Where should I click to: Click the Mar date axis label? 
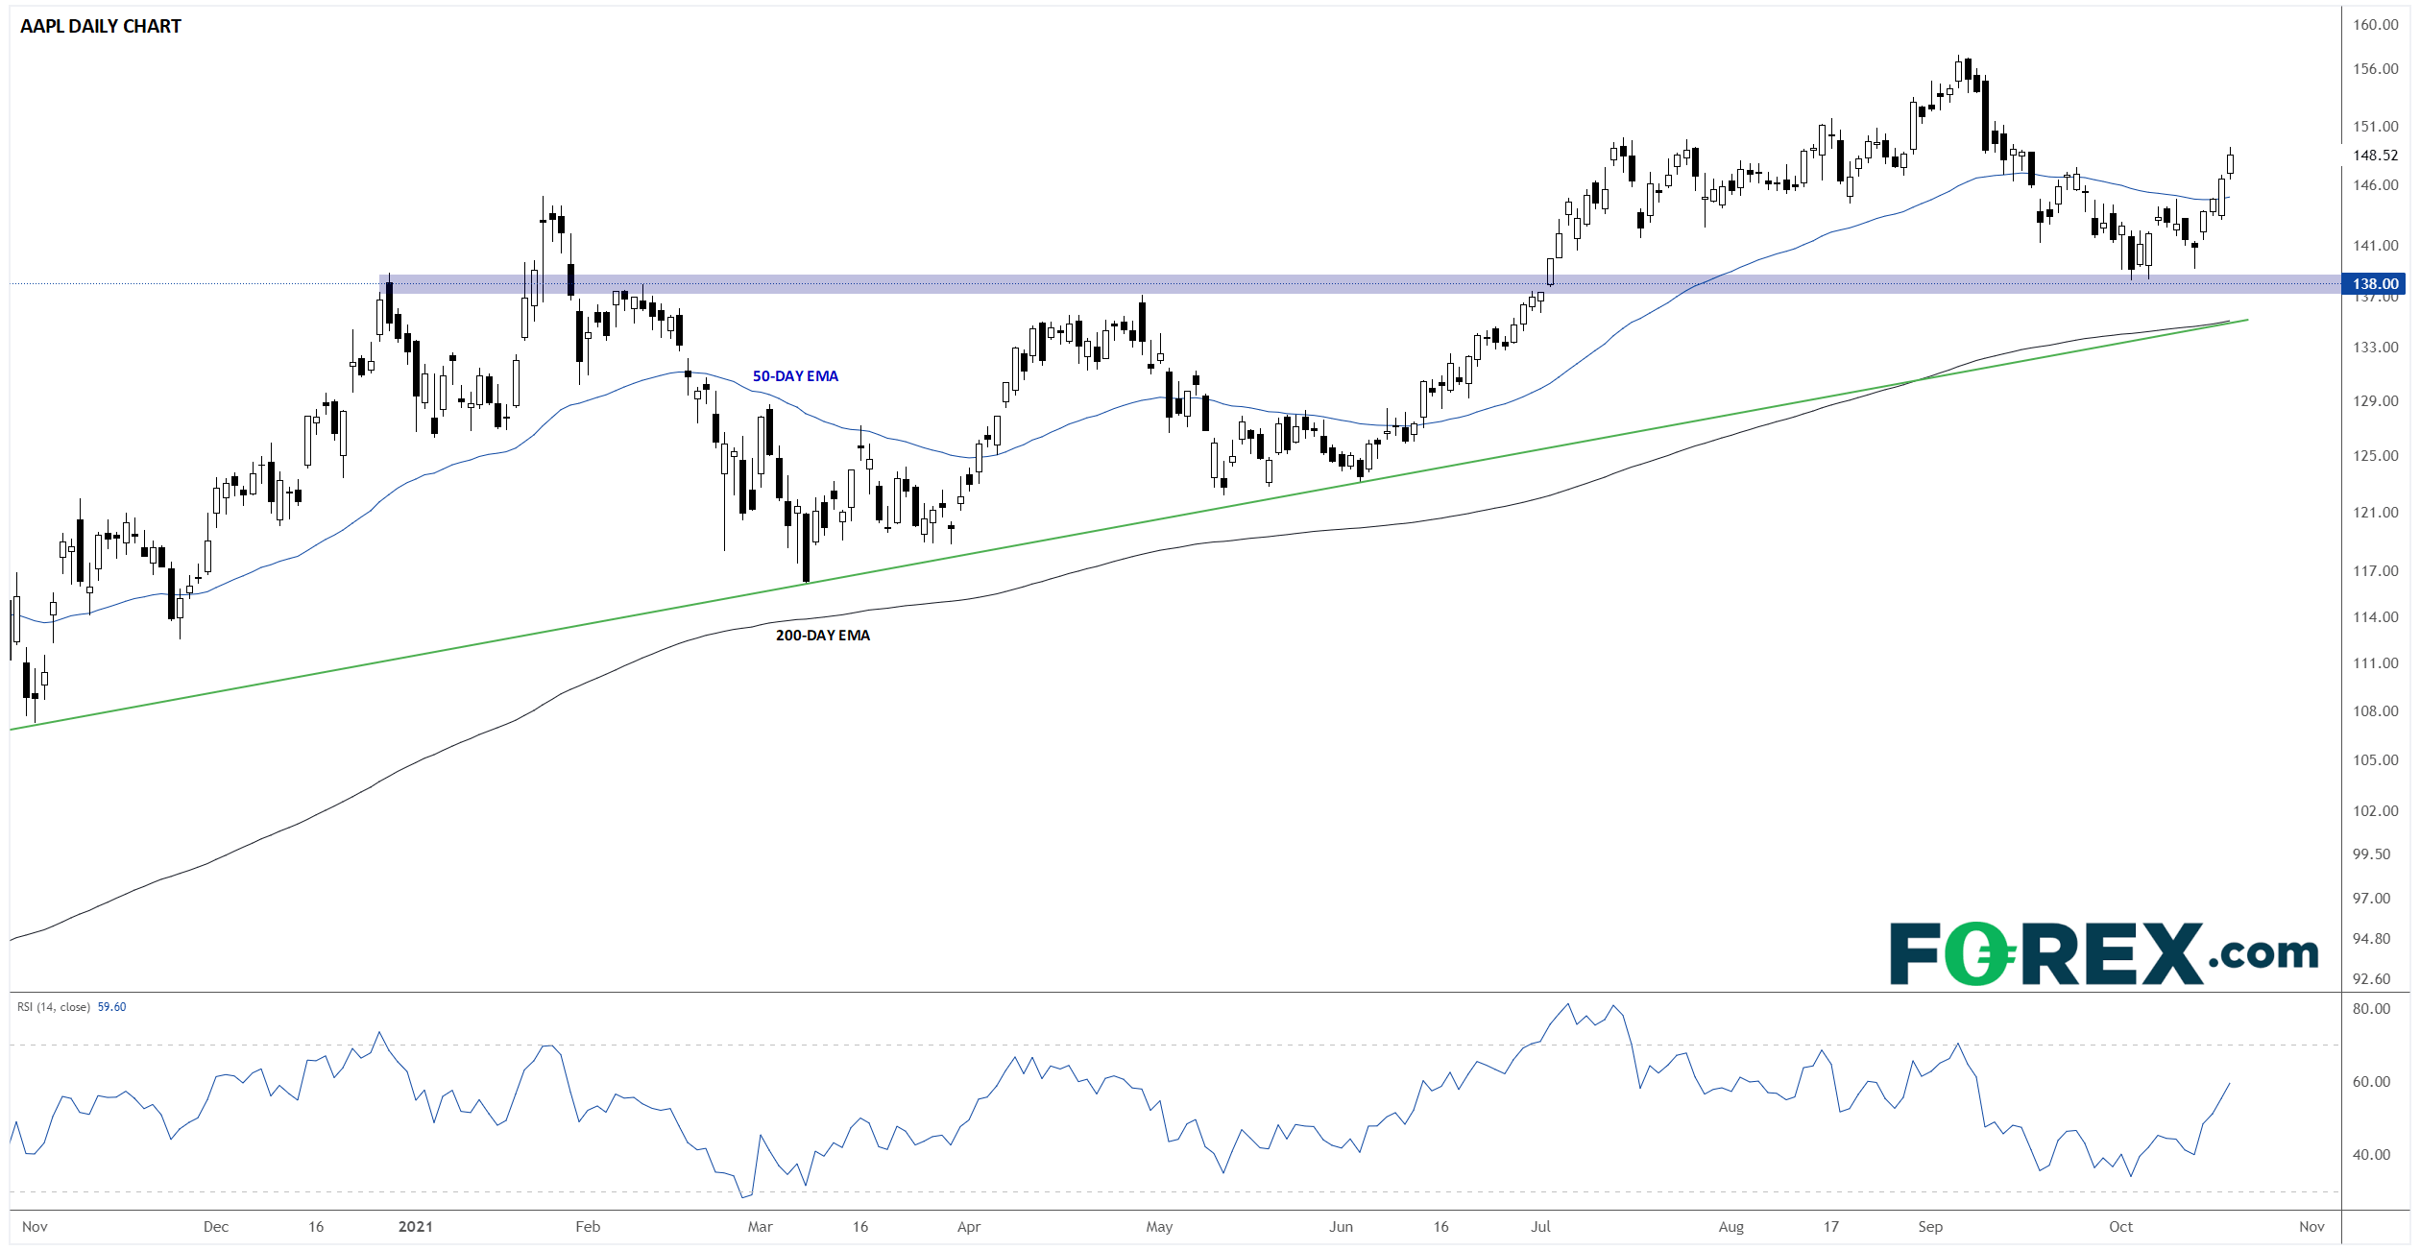pyautogui.click(x=760, y=1226)
